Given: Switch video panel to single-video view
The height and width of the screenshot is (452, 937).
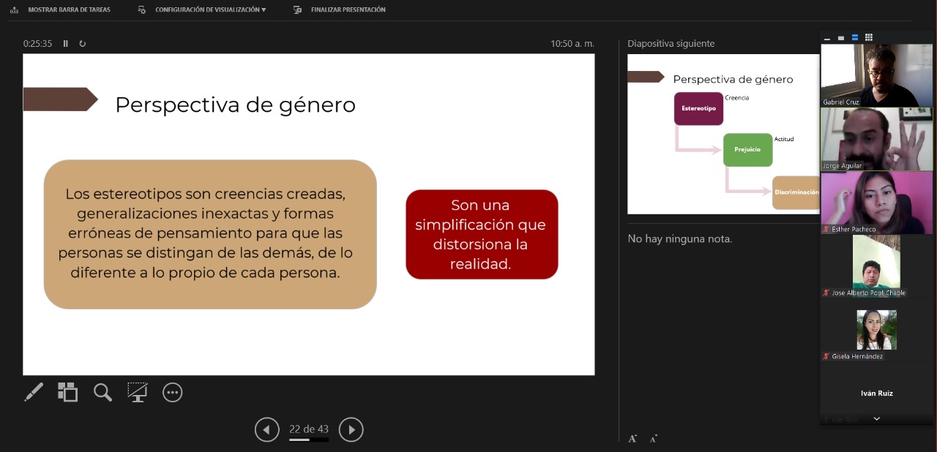Looking at the screenshot, I should (x=841, y=37).
